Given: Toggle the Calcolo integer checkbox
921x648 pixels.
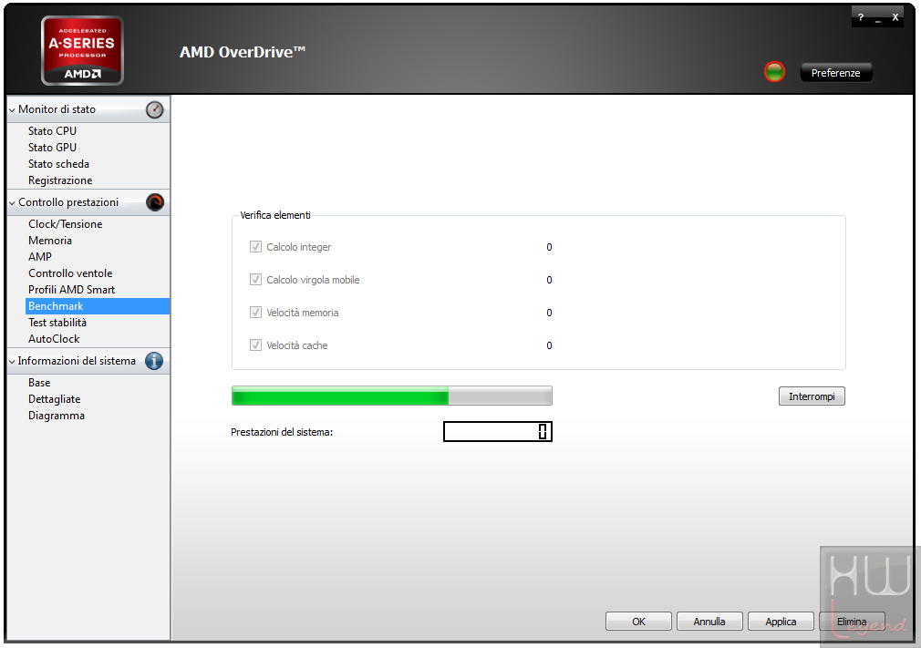Looking at the screenshot, I should (255, 247).
